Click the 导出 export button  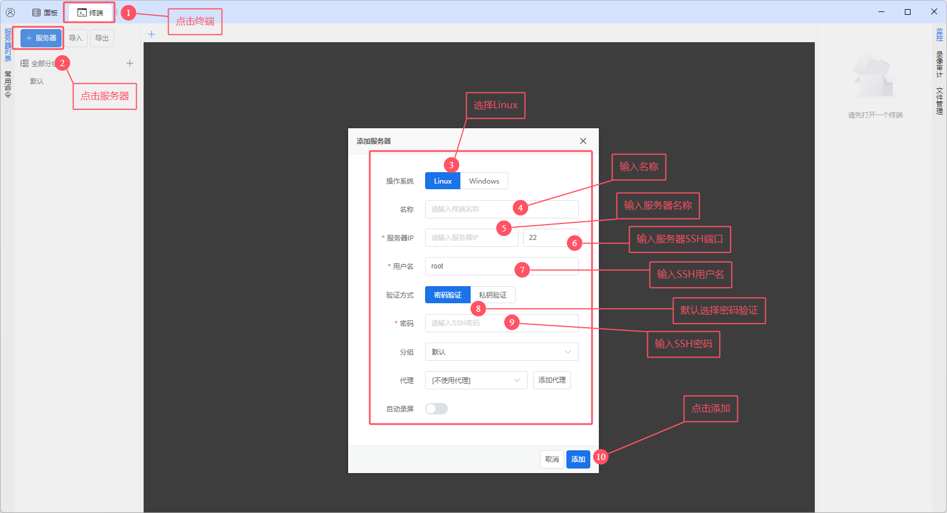tap(102, 38)
